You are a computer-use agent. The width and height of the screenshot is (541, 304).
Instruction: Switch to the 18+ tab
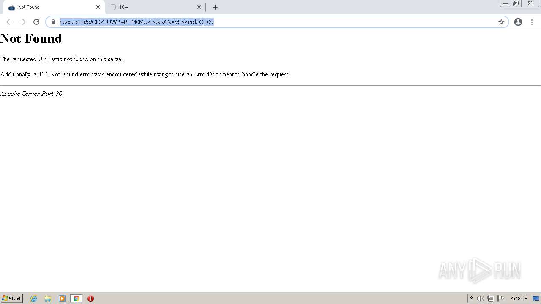pyautogui.click(x=156, y=7)
